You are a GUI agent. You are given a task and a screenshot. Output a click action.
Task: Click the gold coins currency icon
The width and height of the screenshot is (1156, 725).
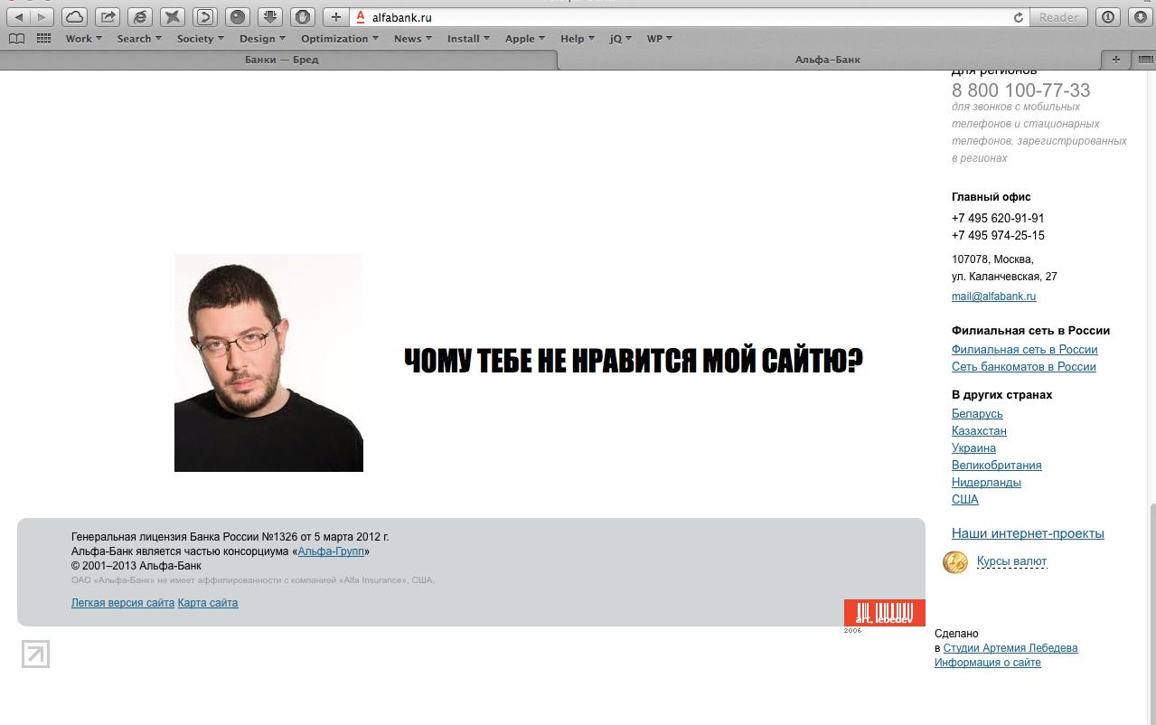pos(955,562)
